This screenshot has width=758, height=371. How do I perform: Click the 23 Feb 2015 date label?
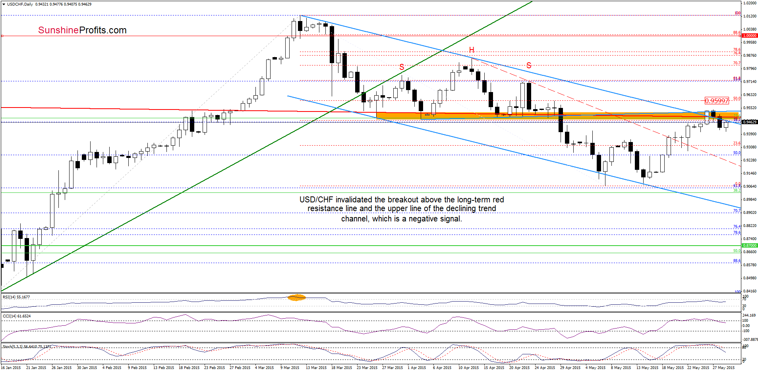click(x=215, y=368)
